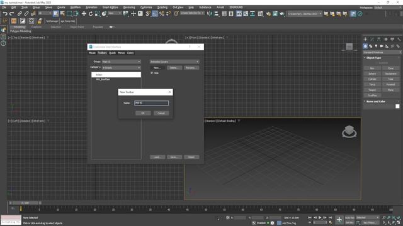The image size is (403, 226).
Task: Click the Box primitive button
Action: (372, 68)
